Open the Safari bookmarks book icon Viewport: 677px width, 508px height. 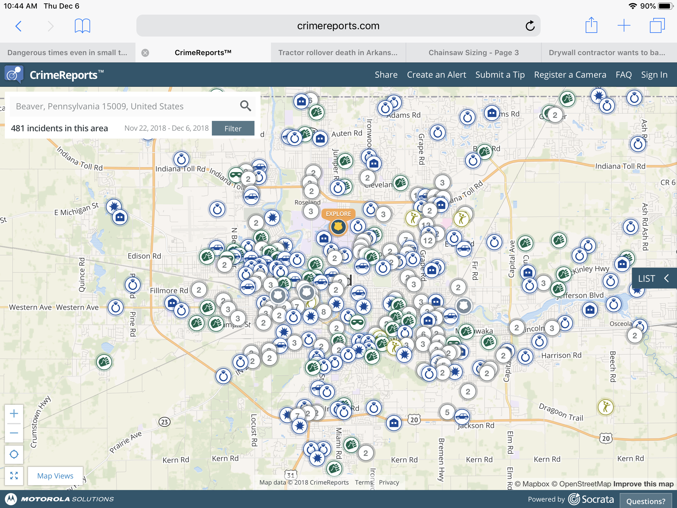pyautogui.click(x=82, y=26)
